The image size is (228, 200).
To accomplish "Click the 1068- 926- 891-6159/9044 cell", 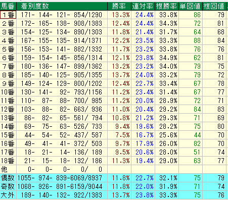I will click(x=62, y=186).
